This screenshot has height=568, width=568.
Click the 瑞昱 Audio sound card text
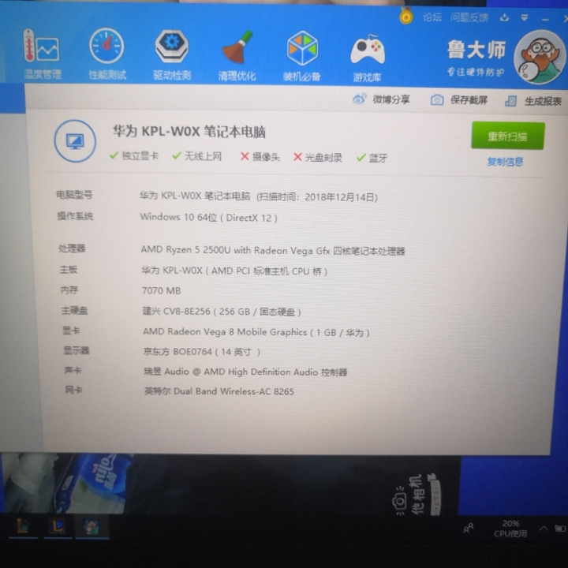coord(245,372)
